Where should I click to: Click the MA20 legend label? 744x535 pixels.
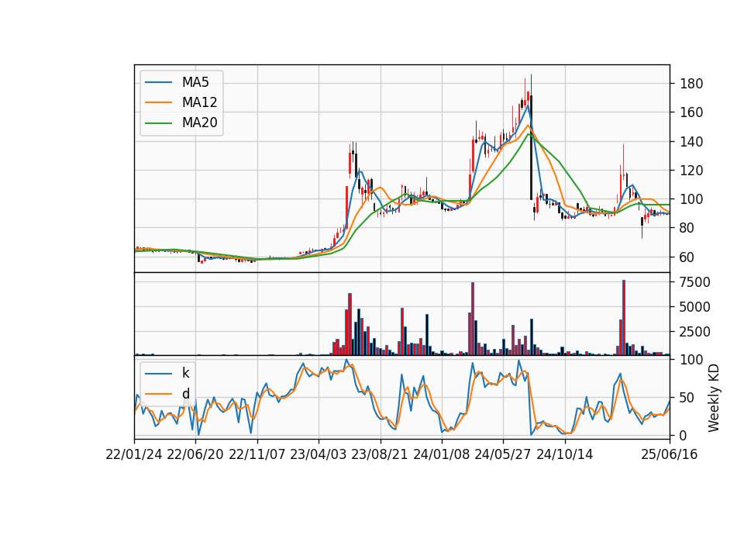click(x=199, y=123)
